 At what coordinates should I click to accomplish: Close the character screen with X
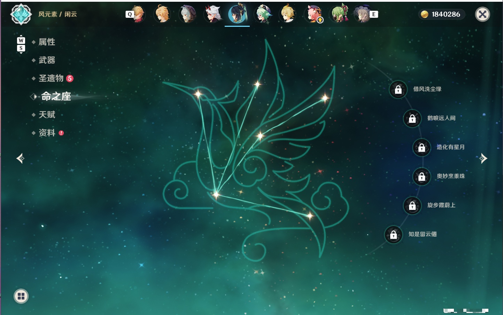click(x=482, y=14)
